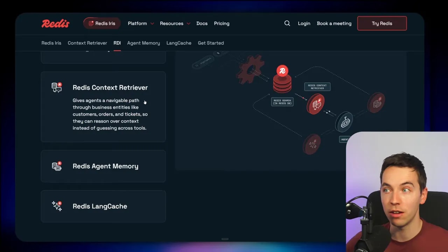Click the Redis Agent Memory card icon

57,166
